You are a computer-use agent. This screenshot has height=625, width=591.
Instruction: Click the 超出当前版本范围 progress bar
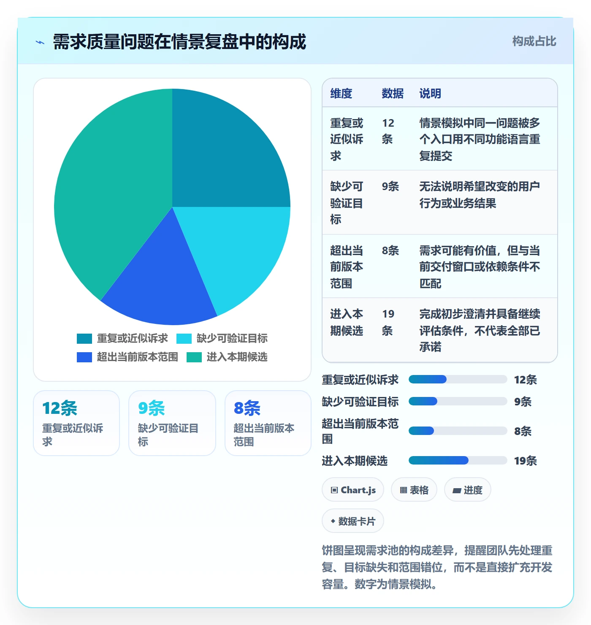pos(458,431)
